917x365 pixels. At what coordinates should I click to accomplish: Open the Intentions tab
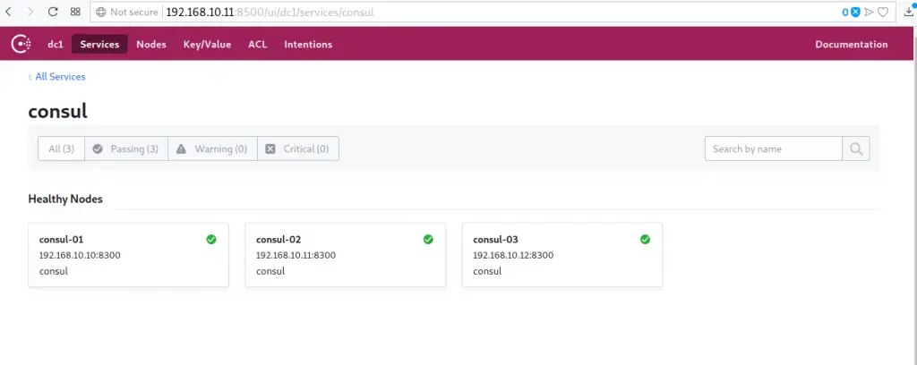(308, 45)
